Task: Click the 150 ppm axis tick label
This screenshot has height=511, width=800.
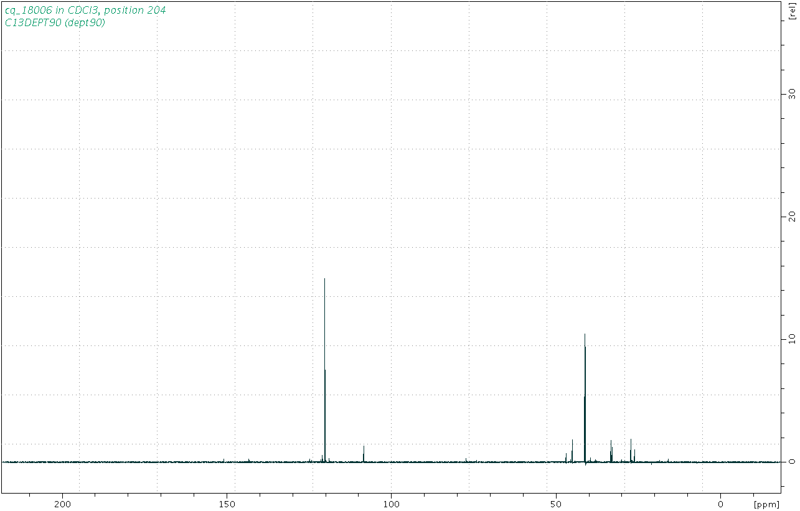Action: [x=227, y=503]
